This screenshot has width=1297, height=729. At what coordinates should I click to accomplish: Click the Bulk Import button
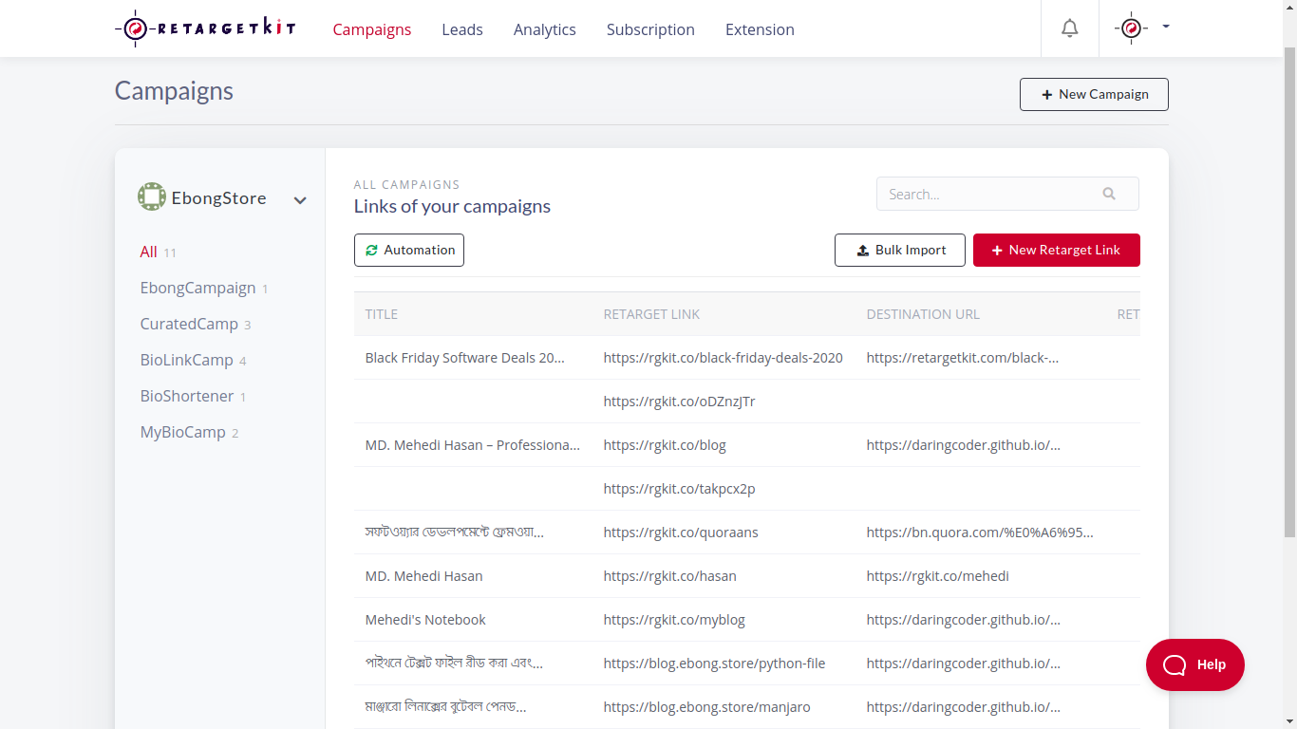pos(900,250)
